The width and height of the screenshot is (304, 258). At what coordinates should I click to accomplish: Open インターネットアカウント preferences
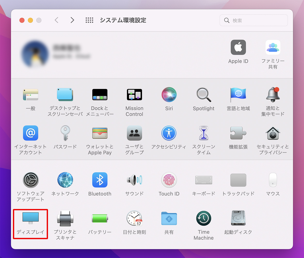pos(31,133)
